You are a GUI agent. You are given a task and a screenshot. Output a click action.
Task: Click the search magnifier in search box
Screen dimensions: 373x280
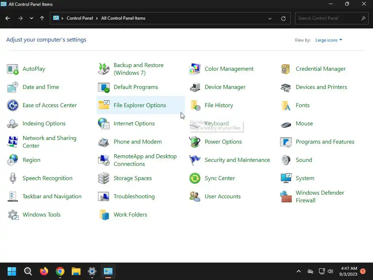click(363, 18)
